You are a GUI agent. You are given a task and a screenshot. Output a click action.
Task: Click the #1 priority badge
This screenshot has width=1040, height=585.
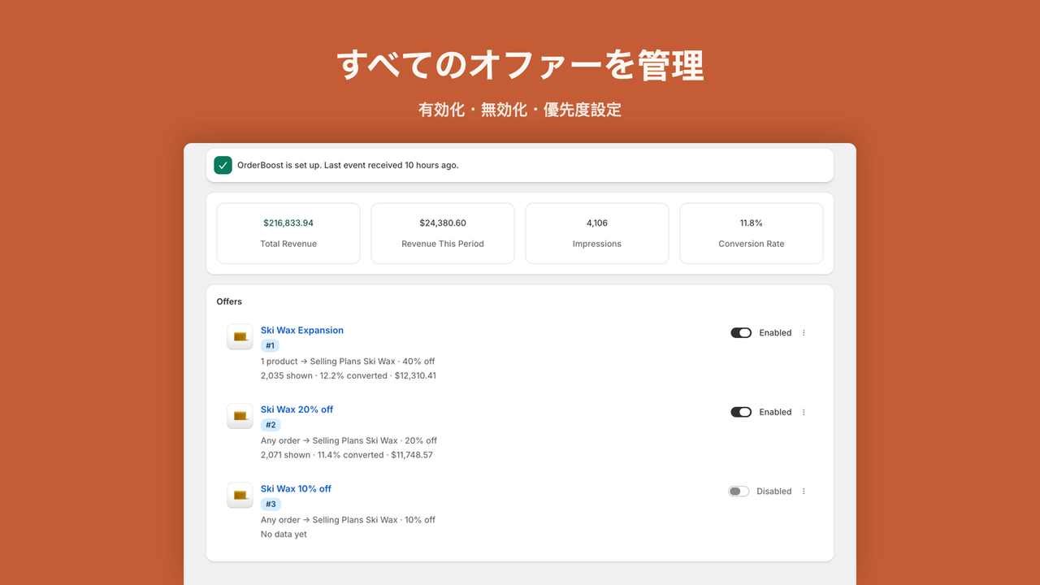(270, 346)
